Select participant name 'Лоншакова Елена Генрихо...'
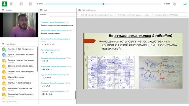This screenshot has width=189, height=106. point(21,94)
